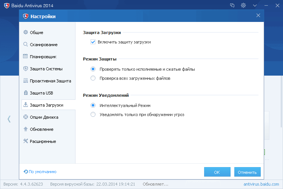The width and height of the screenshot is (283, 189).
Task: Click the Режим Уведомлений heading
Action: (x=106, y=95)
